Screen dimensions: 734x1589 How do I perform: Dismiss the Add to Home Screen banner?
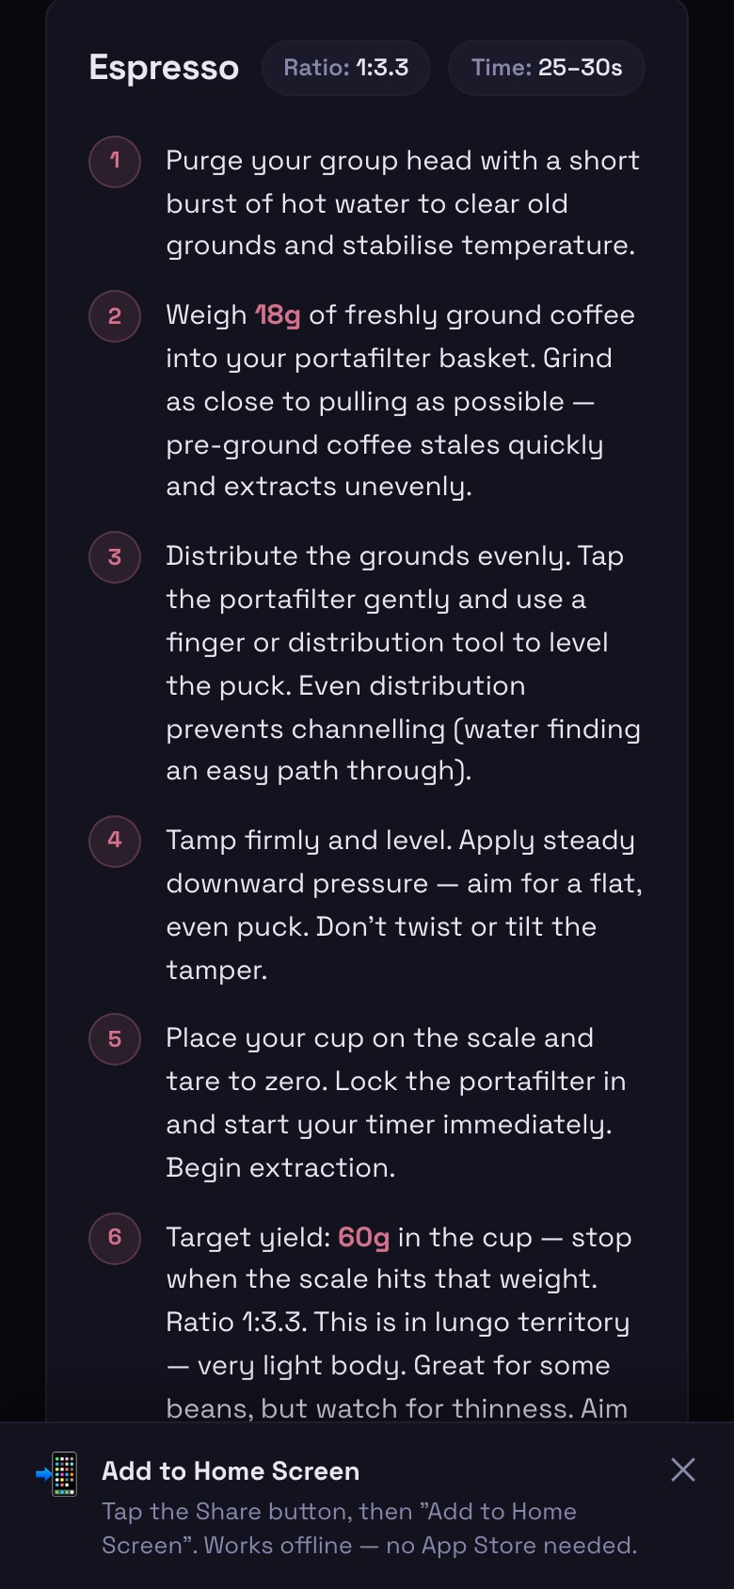click(x=683, y=1470)
